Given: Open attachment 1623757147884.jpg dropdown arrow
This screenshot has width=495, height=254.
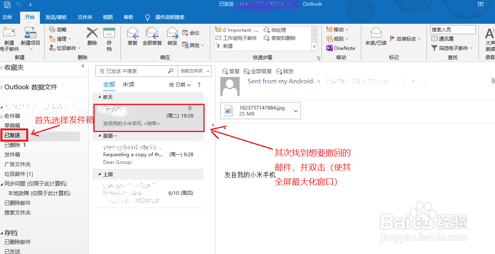Looking at the screenshot, I should [x=296, y=111].
